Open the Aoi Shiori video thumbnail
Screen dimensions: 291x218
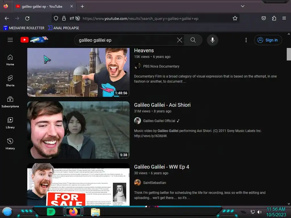pyautogui.click(x=78, y=130)
